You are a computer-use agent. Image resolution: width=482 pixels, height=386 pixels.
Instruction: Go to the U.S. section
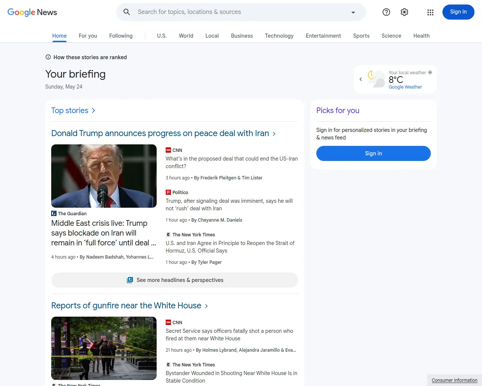(x=162, y=36)
